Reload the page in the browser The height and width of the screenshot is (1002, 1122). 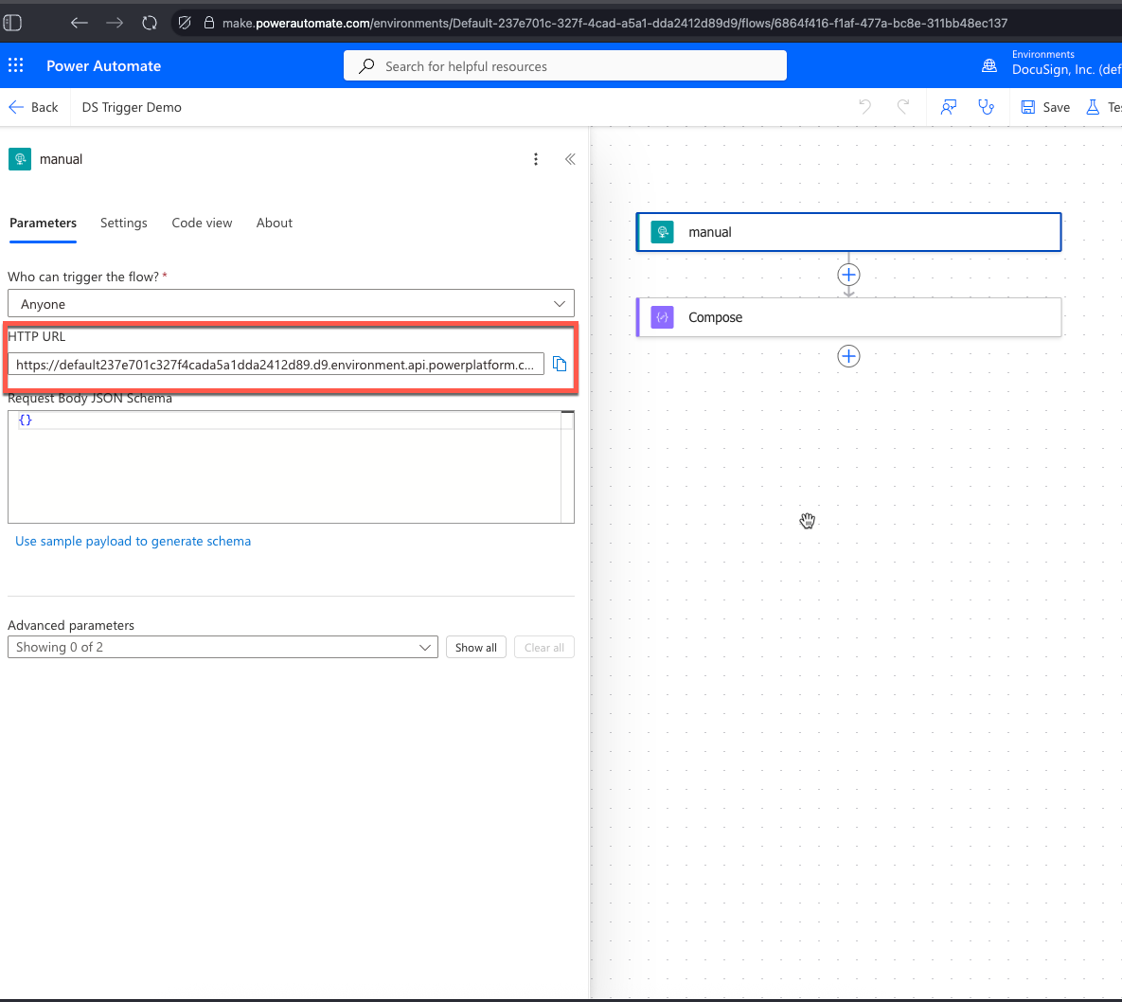151,23
